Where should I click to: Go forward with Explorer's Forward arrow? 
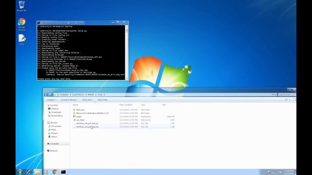(50, 95)
